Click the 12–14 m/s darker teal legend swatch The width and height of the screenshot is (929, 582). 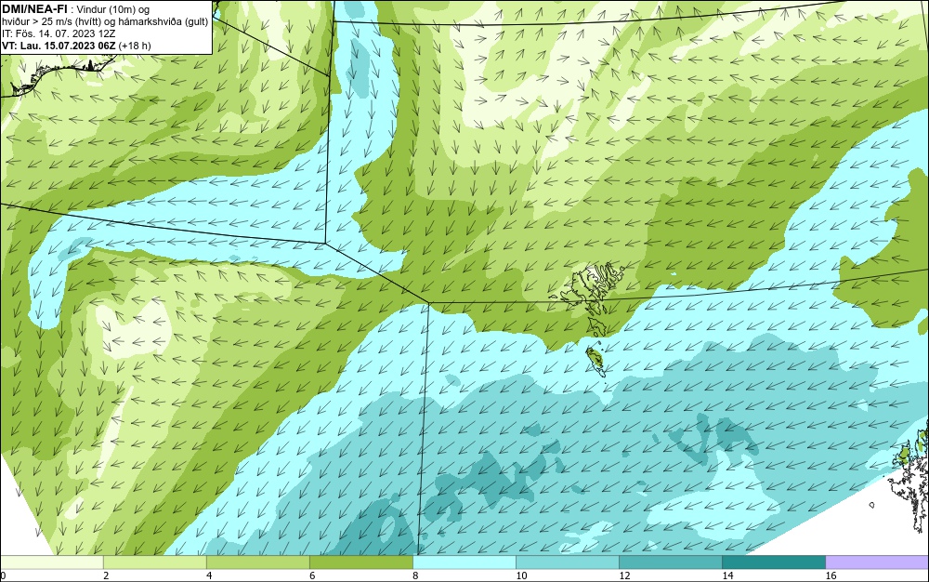point(671,562)
